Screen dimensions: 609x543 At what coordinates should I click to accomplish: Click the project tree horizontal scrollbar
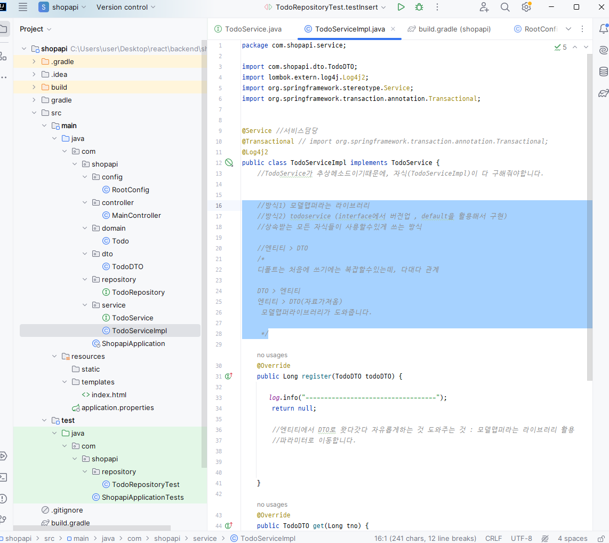[x=92, y=528]
